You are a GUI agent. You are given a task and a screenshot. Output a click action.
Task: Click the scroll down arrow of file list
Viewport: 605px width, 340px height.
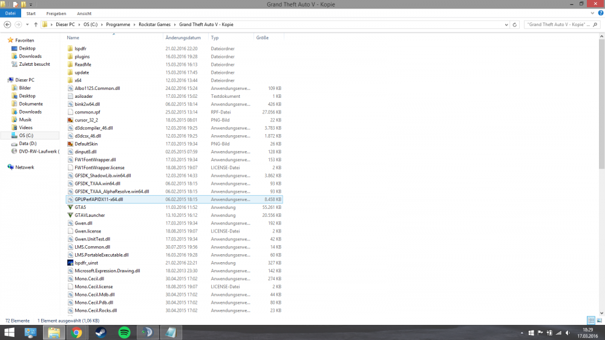coord(601,313)
